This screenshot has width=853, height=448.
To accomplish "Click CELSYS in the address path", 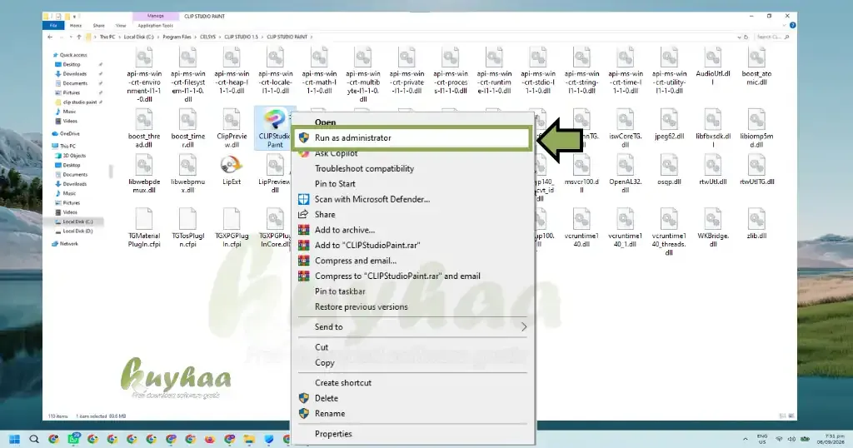I will tap(207, 37).
